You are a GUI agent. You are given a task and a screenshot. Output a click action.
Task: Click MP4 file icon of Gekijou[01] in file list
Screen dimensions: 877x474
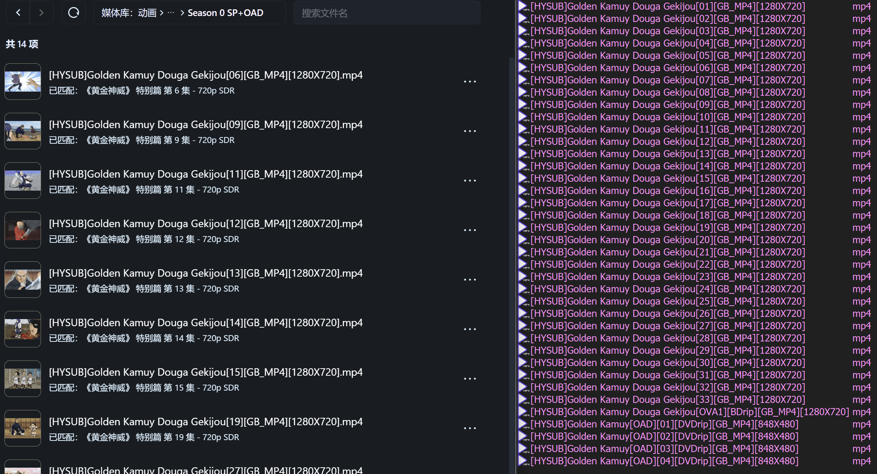tap(523, 7)
